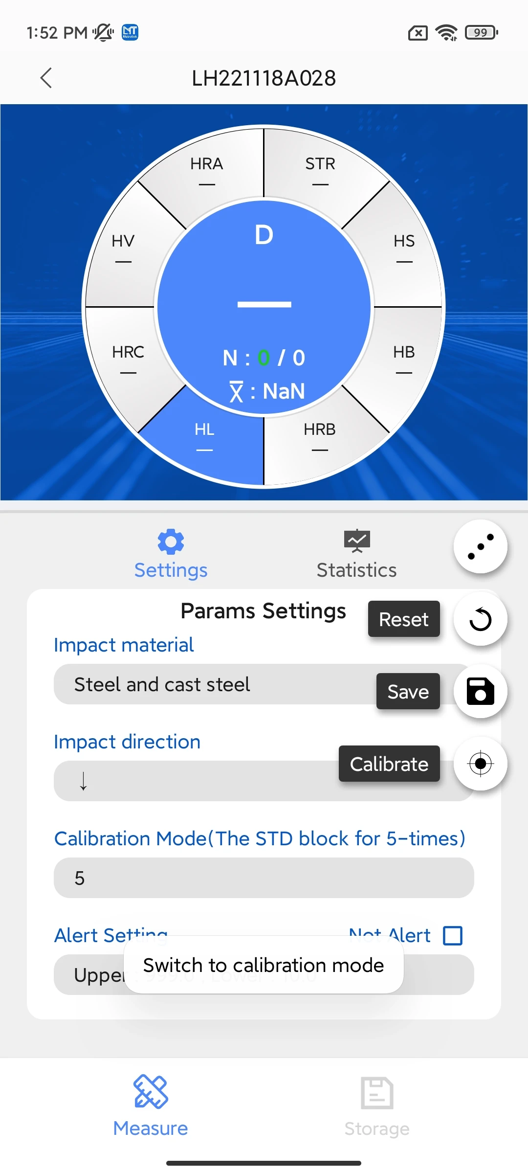Tap the back arrow icon
Screen dimensions: 528x1174
point(46,78)
